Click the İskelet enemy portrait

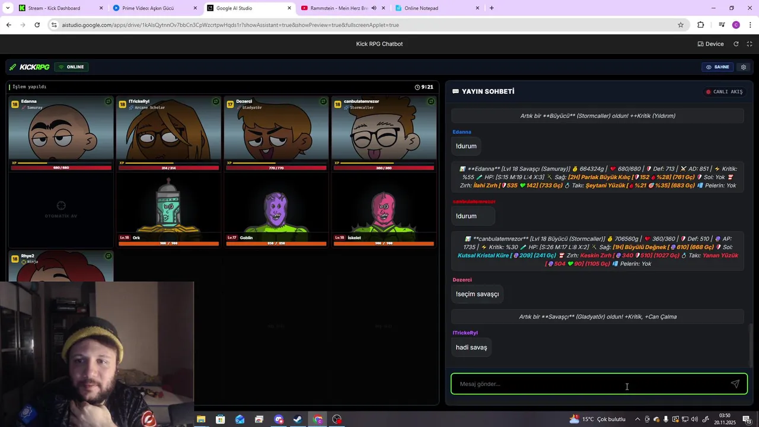tap(384, 212)
